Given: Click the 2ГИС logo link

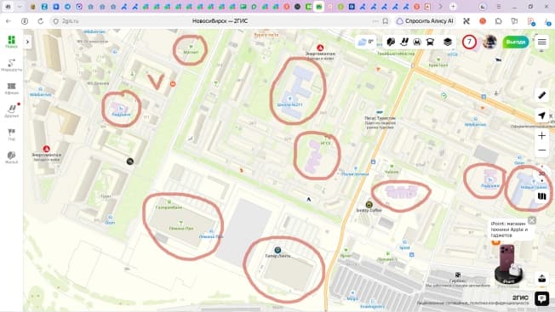Looking at the screenshot, I should 520,298.
